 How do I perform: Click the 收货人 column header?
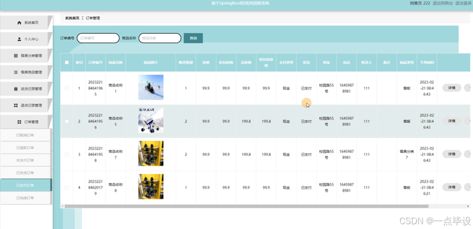(x=366, y=63)
